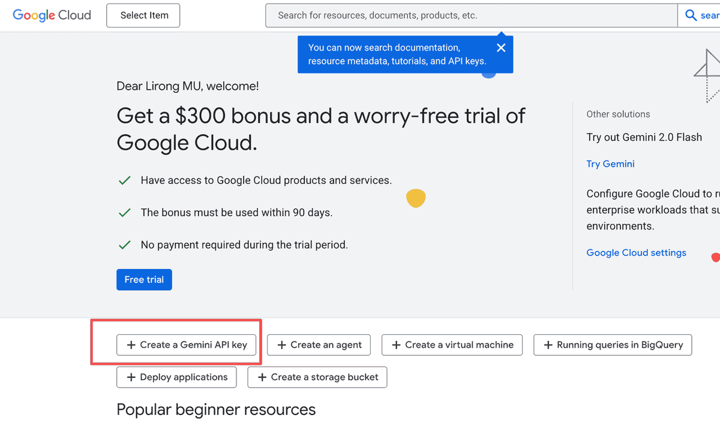Click 'Popular beginner resources' heading
This screenshot has height=433, width=720.
216,410
